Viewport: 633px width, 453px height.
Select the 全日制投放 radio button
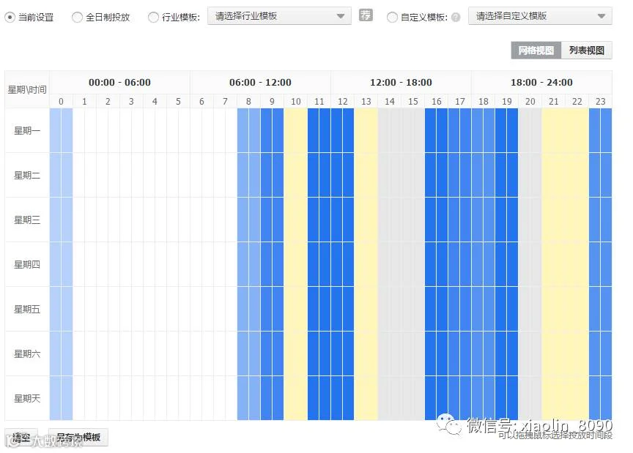pyautogui.click(x=77, y=18)
